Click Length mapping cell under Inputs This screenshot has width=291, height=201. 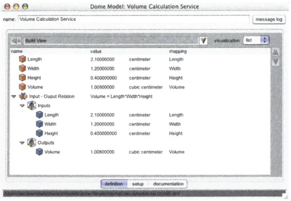176,115
